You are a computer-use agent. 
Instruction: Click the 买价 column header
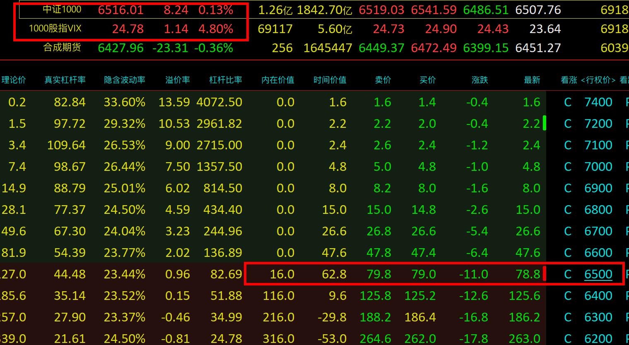click(427, 80)
